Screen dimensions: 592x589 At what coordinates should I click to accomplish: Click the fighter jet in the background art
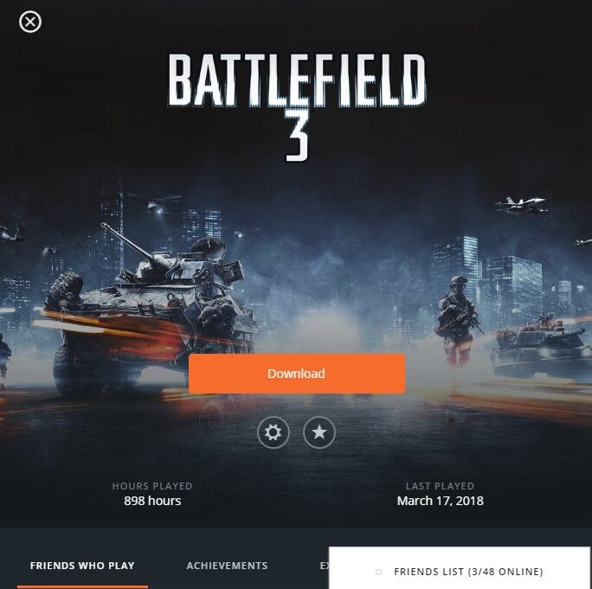click(521, 205)
